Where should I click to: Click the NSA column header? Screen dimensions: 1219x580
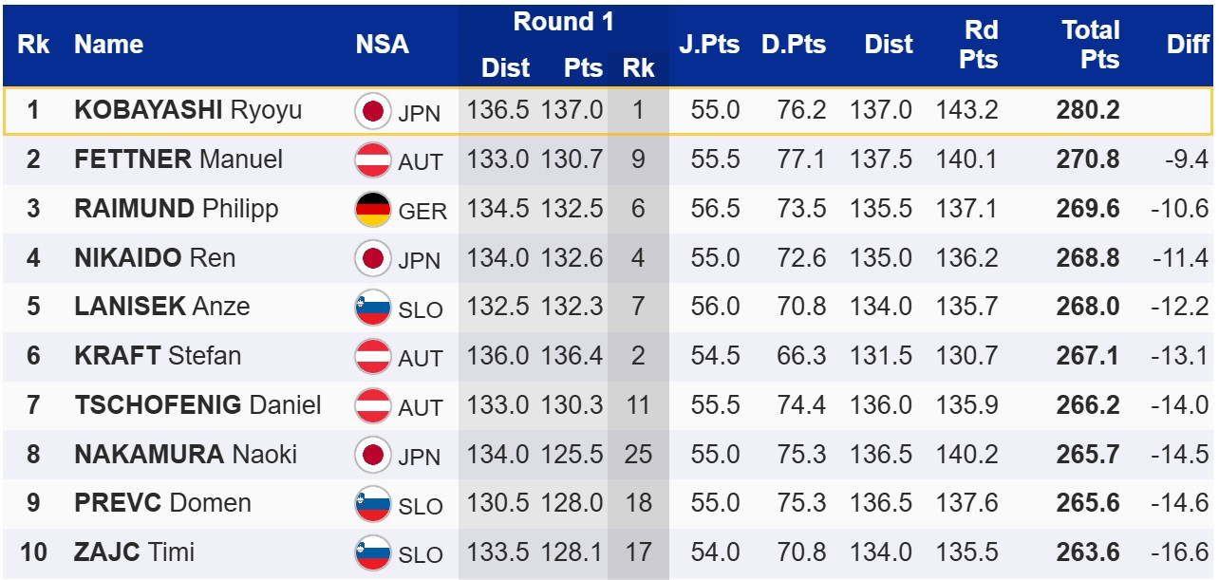coord(382,44)
